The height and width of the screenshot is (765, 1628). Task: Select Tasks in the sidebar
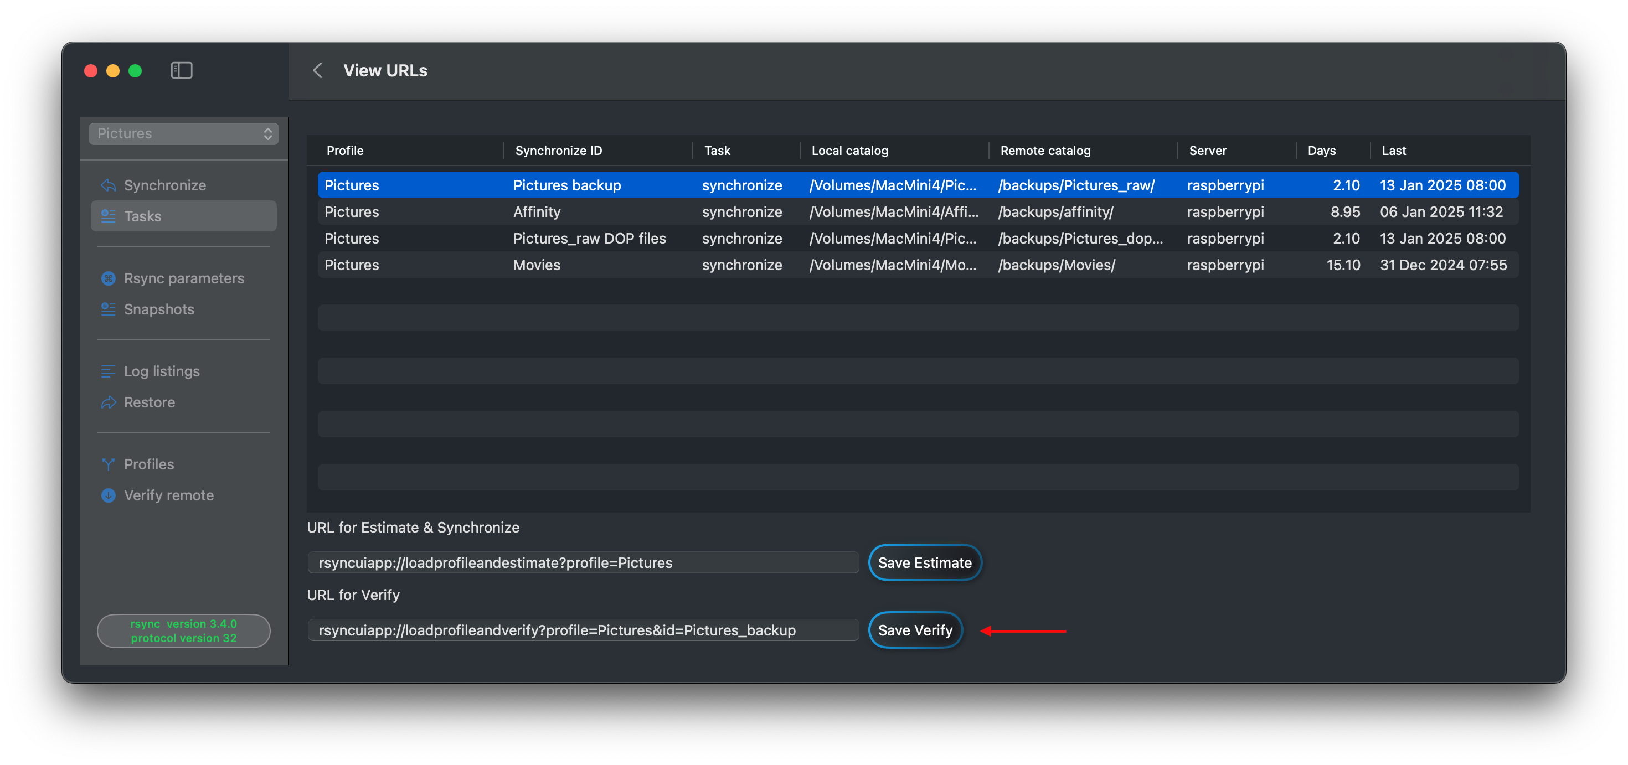pos(183,216)
